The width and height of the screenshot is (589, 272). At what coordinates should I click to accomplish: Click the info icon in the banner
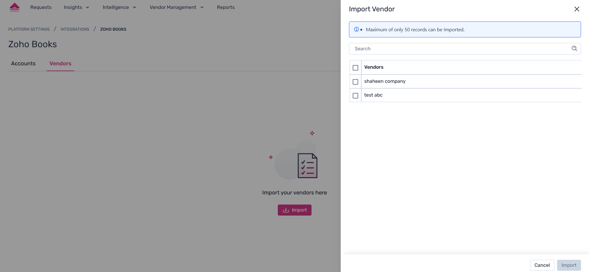coord(356,29)
